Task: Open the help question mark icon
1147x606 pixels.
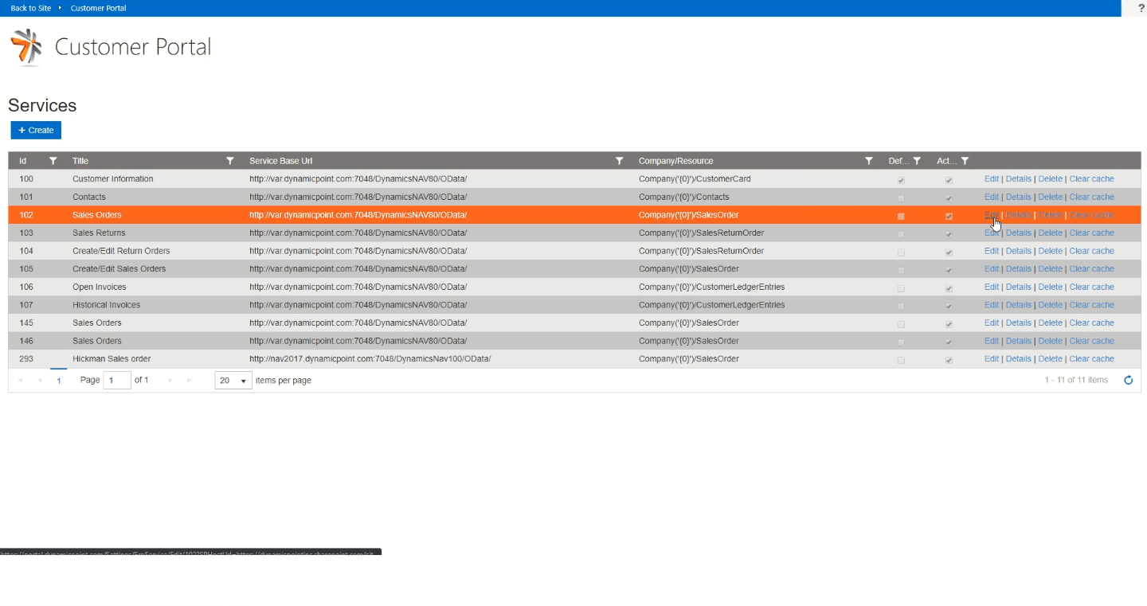Action: 1141,8
